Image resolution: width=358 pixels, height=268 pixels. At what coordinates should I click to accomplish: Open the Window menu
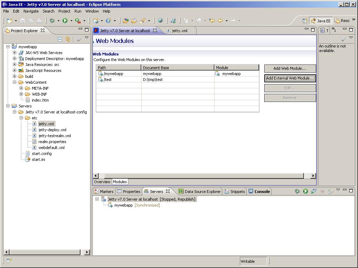point(92,11)
